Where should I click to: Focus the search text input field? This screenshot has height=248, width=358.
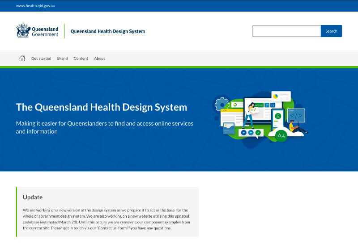[x=286, y=31]
